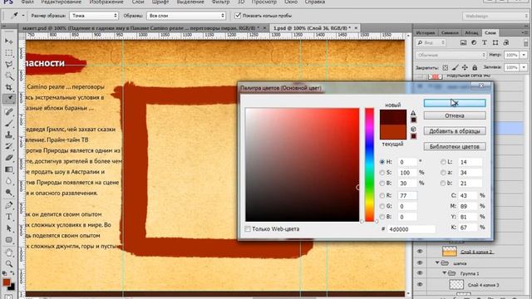The width and height of the screenshot is (532, 299).
Task: Open the layer fill dropdown arrow
Action: (x=525, y=67)
